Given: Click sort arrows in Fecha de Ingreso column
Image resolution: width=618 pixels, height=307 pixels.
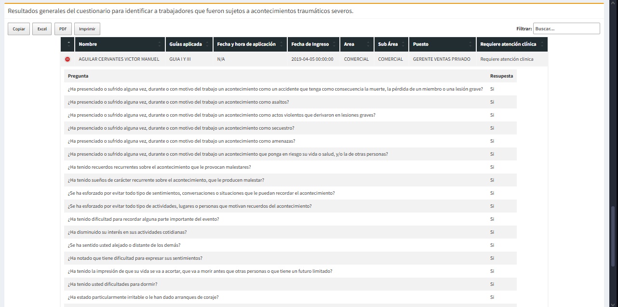Looking at the screenshot, I should [x=334, y=44].
